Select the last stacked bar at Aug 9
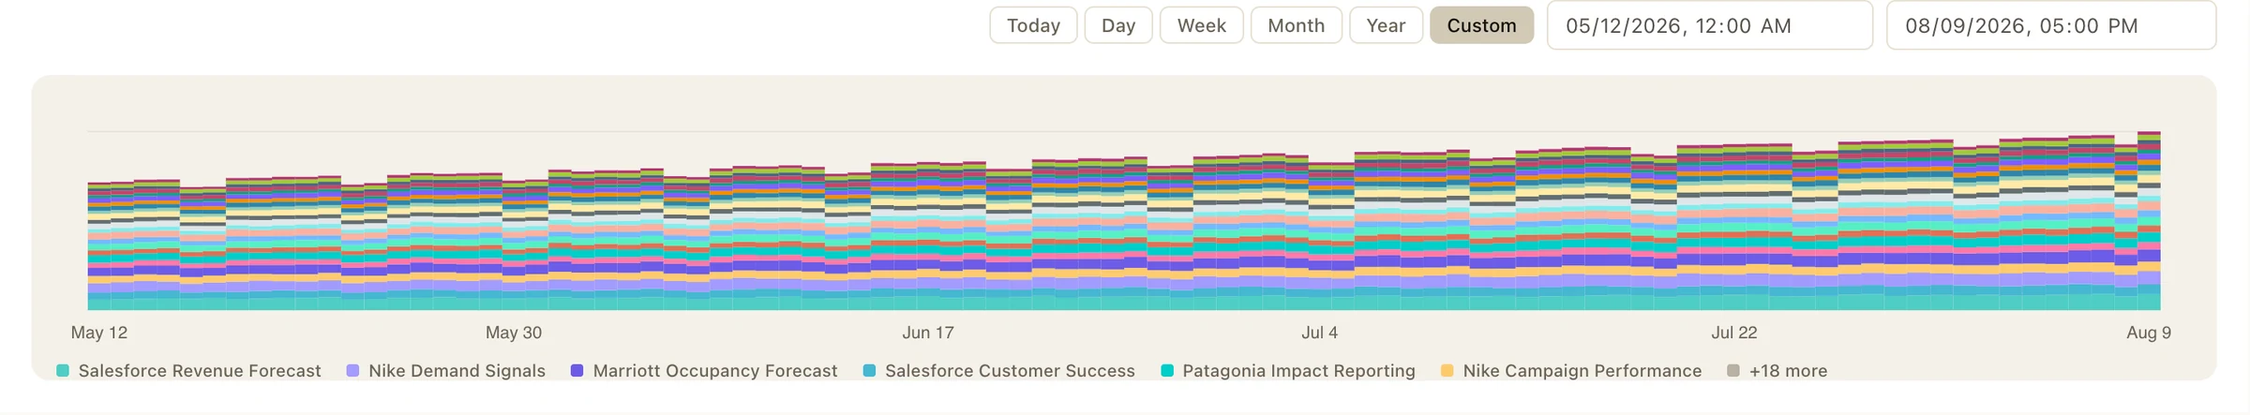Image resolution: width=2250 pixels, height=415 pixels. [x=2149, y=221]
